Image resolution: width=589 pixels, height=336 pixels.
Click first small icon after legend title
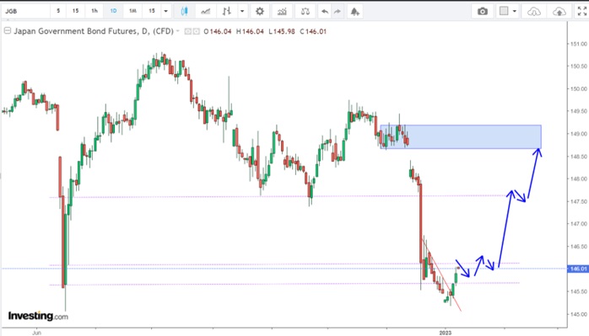coord(188,31)
